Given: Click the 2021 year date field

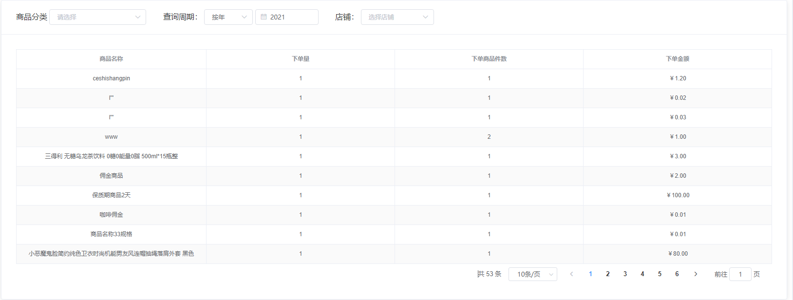Looking at the screenshot, I should click(x=287, y=17).
